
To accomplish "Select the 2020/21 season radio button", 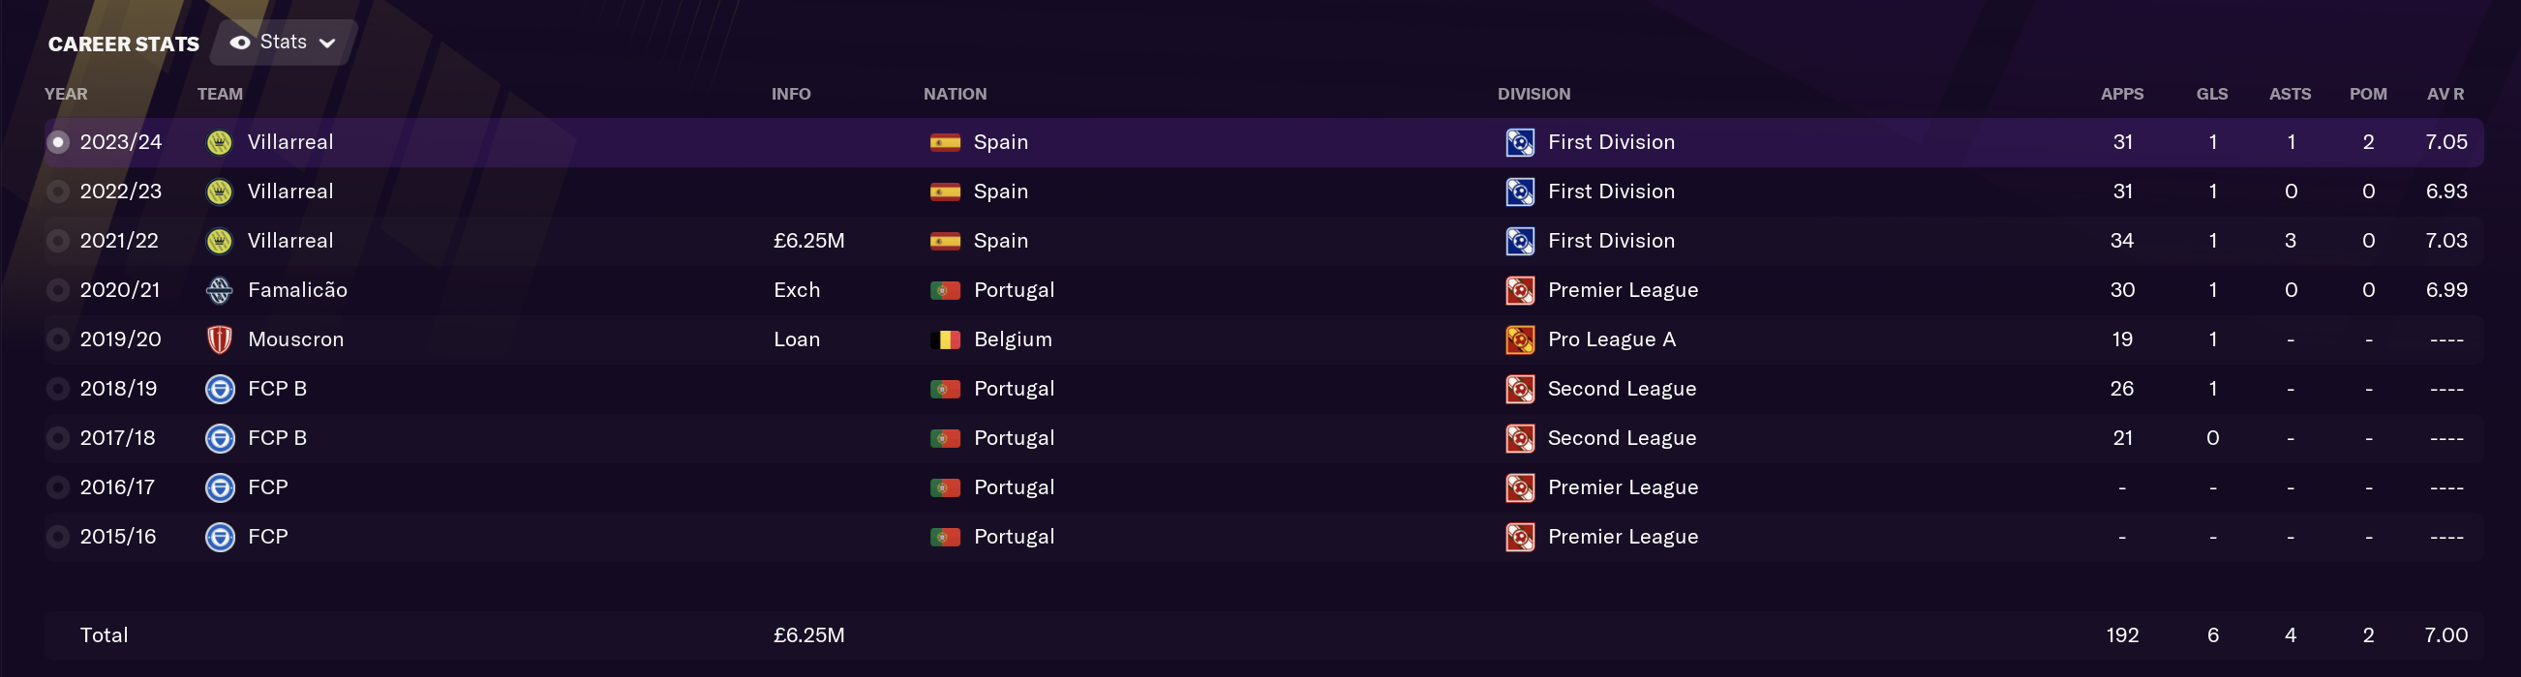I will [x=58, y=290].
